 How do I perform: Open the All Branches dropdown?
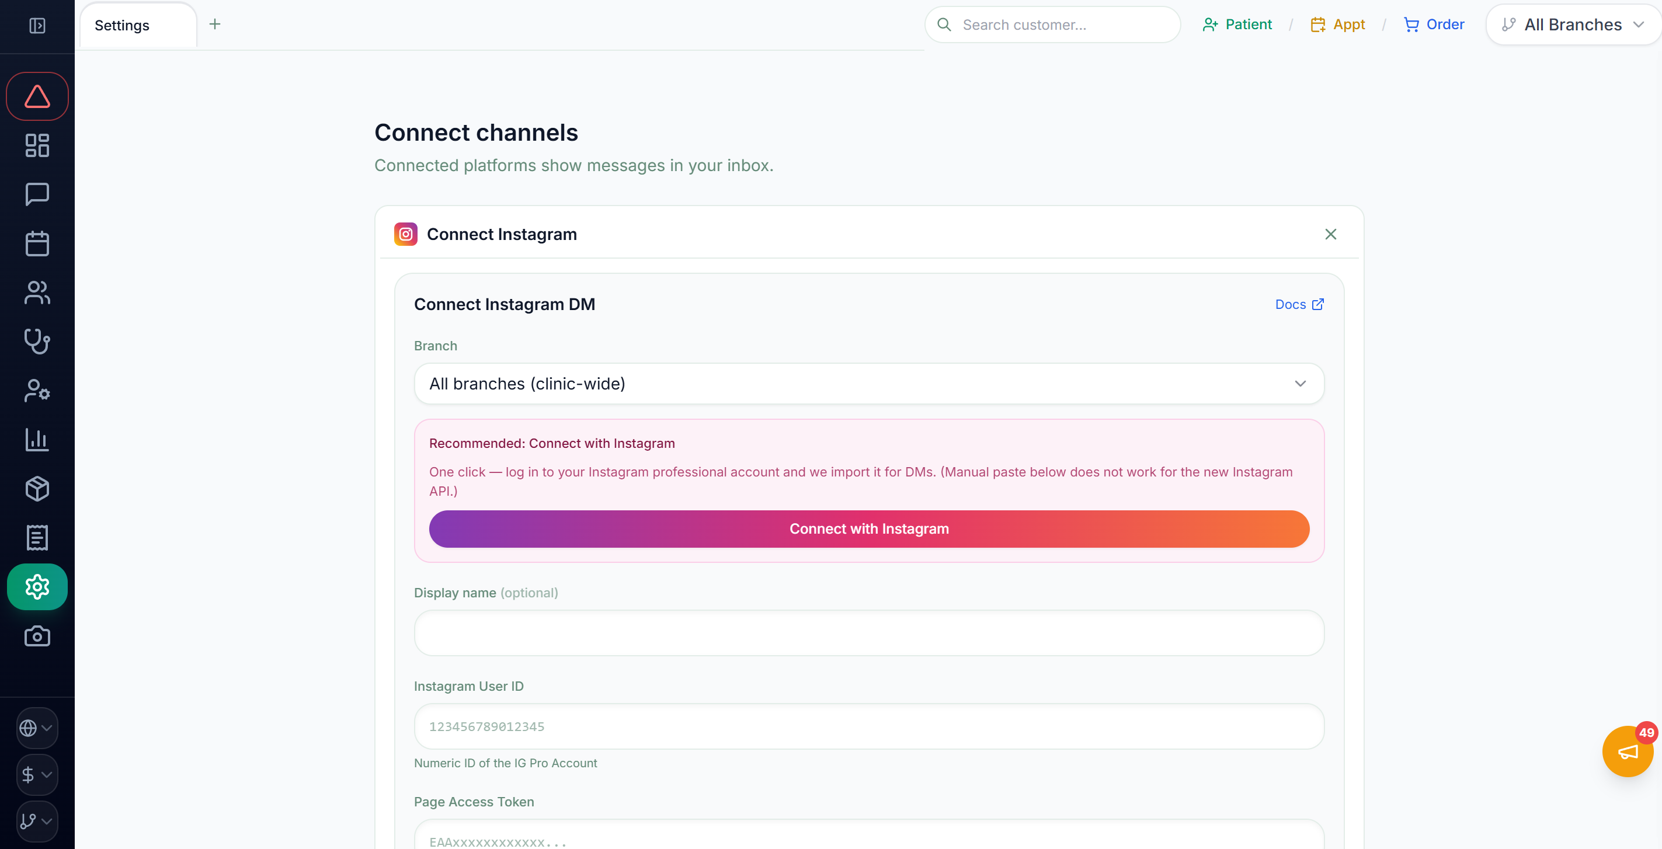[x=1573, y=25]
